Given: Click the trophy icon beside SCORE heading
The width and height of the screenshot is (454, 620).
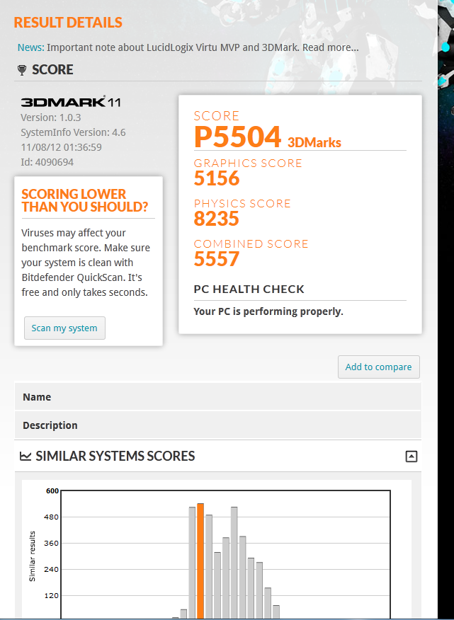Looking at the screenshot, I should pos(22,70).
